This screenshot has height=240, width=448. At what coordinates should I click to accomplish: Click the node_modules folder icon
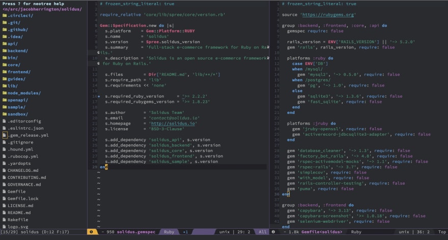[x=5, y=93]
